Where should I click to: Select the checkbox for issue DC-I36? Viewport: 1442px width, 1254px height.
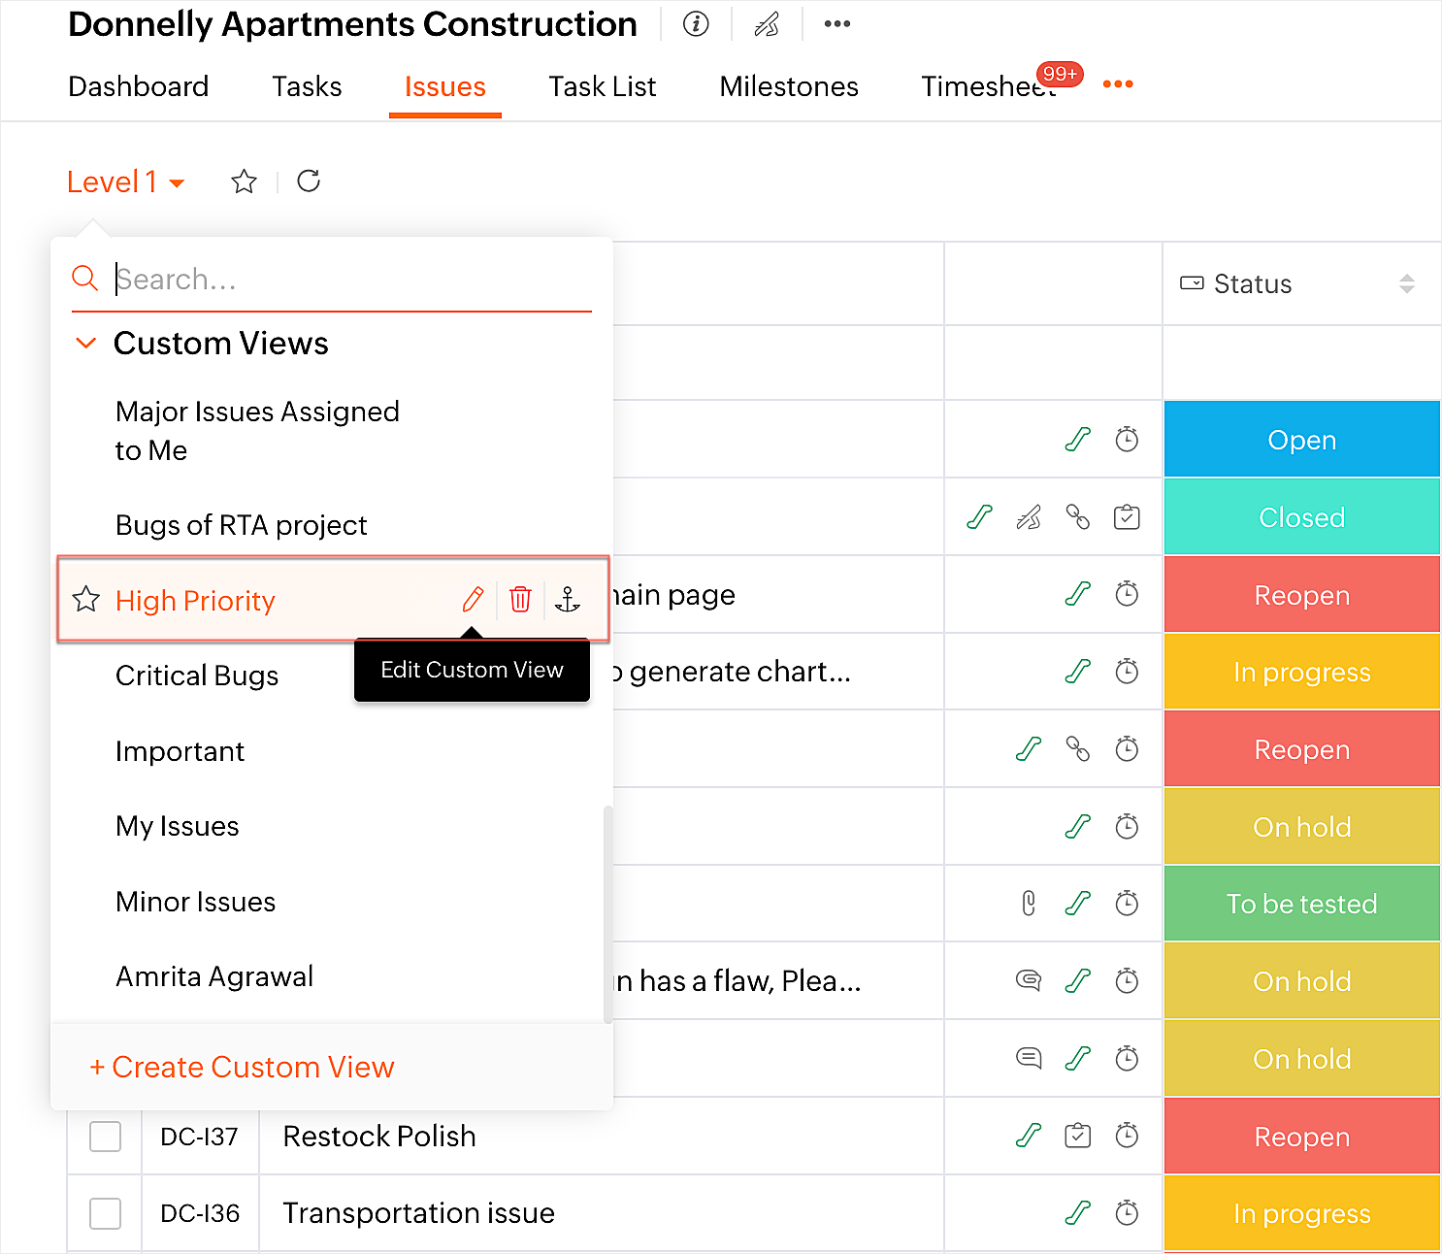point(105,1213)
